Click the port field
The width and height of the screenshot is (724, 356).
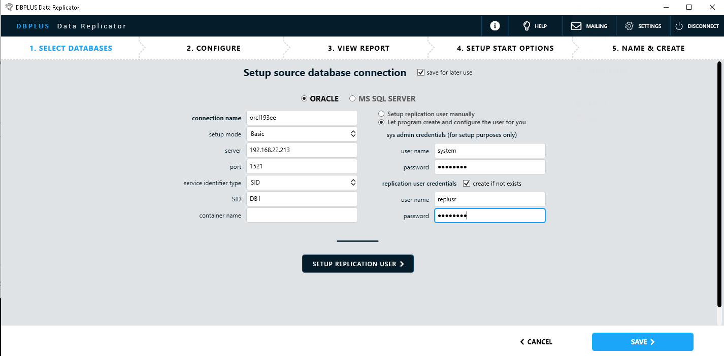(302, 166)
